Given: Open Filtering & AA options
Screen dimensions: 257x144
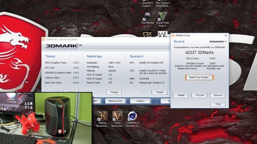Looking at the screenshot, I should point(116,101).
